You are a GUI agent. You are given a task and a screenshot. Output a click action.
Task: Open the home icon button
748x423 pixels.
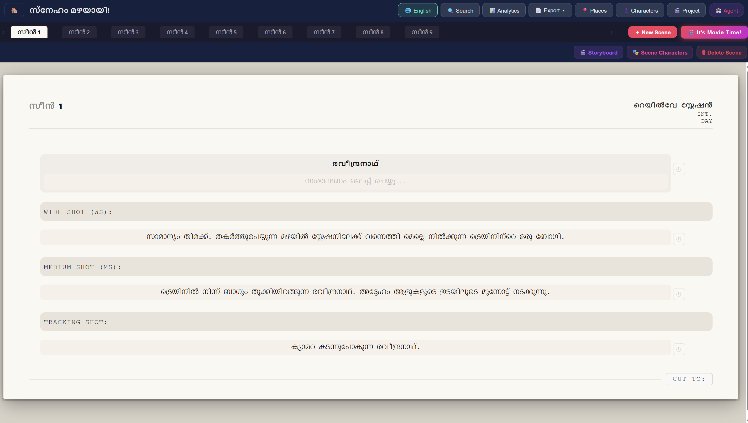[x=14, y=10]
